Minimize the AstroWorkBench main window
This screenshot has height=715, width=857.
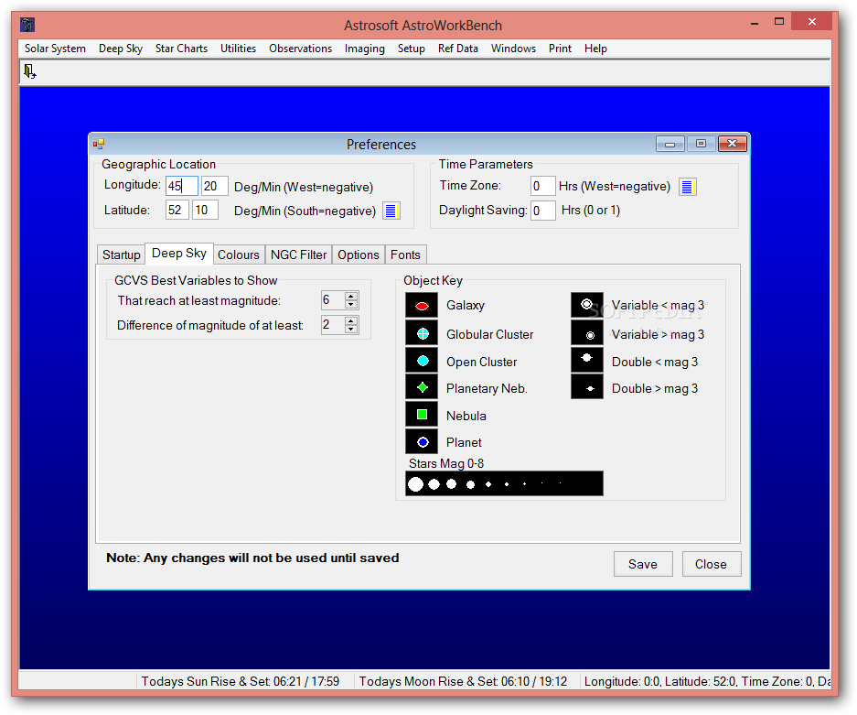(755, 23)
